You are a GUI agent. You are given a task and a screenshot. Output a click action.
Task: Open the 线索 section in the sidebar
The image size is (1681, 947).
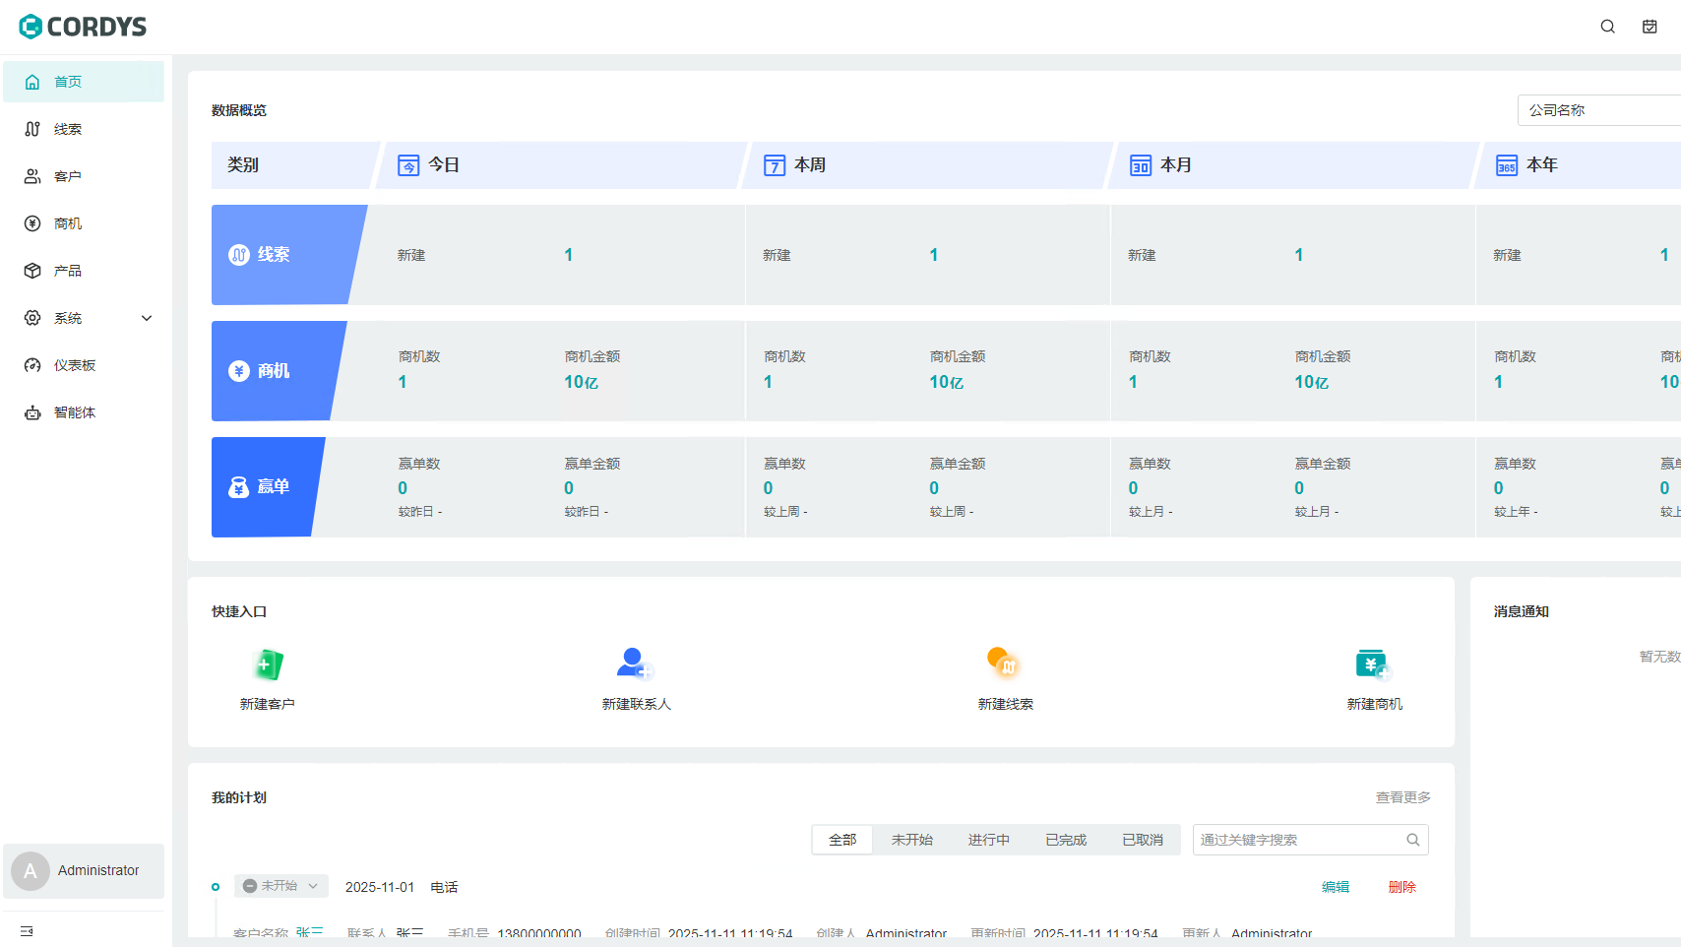[x=68, y=128]
